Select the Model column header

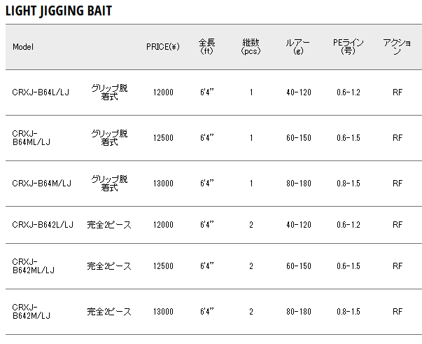23,47
